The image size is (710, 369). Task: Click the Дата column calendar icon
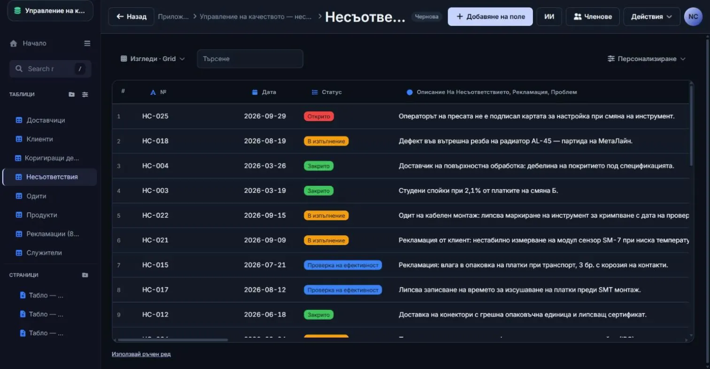pyautogui.click(x=255, y=92)
